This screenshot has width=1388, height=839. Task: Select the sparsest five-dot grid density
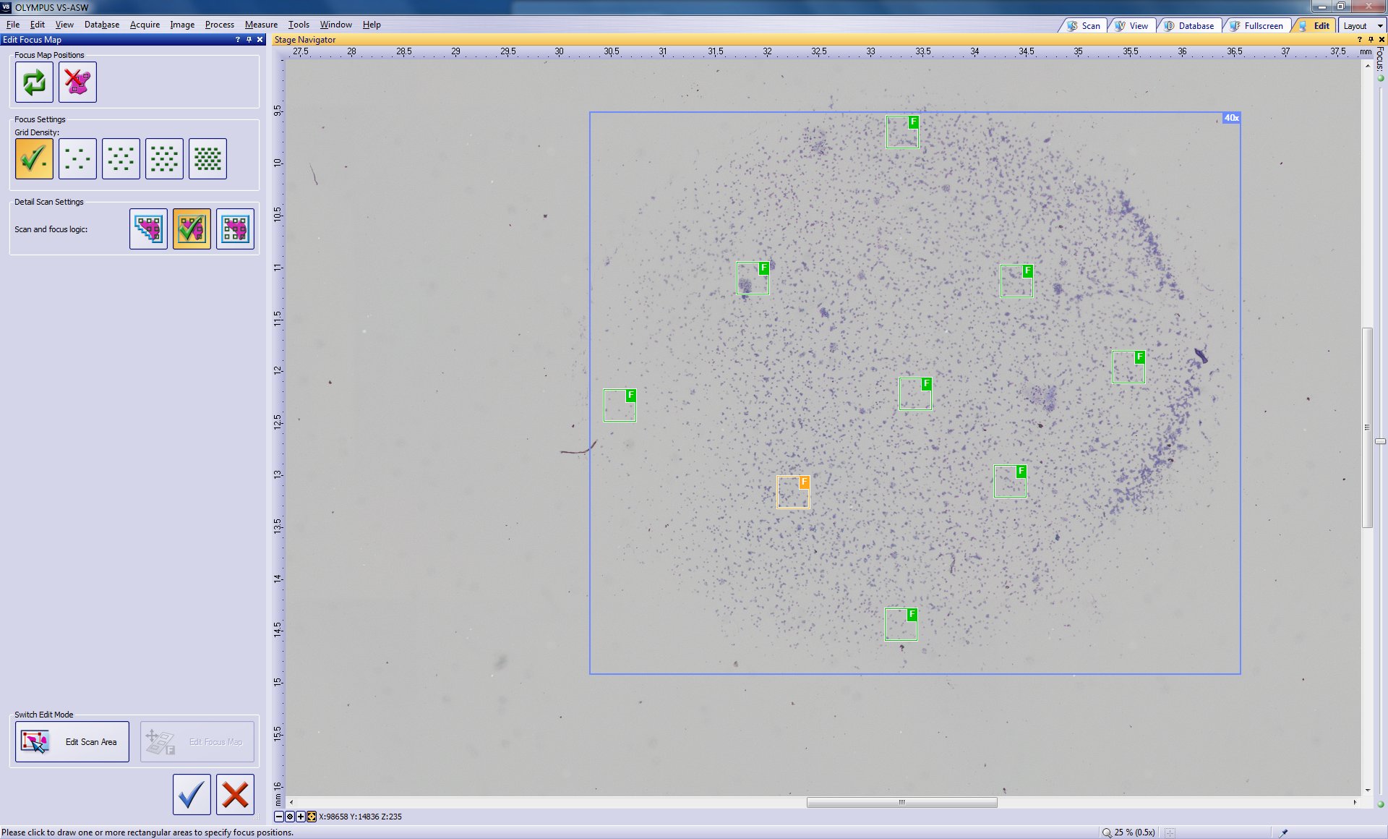tap(77, 158)
